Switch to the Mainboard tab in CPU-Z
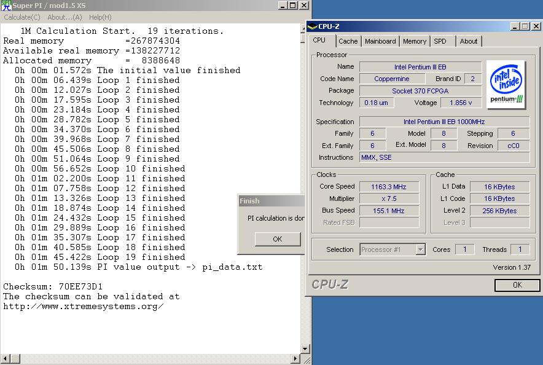543x365 pixels. coord(380,41)
